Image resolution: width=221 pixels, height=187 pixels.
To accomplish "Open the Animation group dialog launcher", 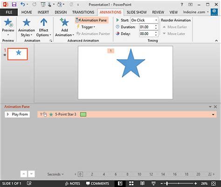I will (51, 41).
